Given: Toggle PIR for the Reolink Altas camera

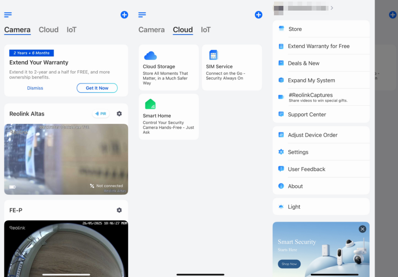Looking at the screenshot, I should coord(101,114).
